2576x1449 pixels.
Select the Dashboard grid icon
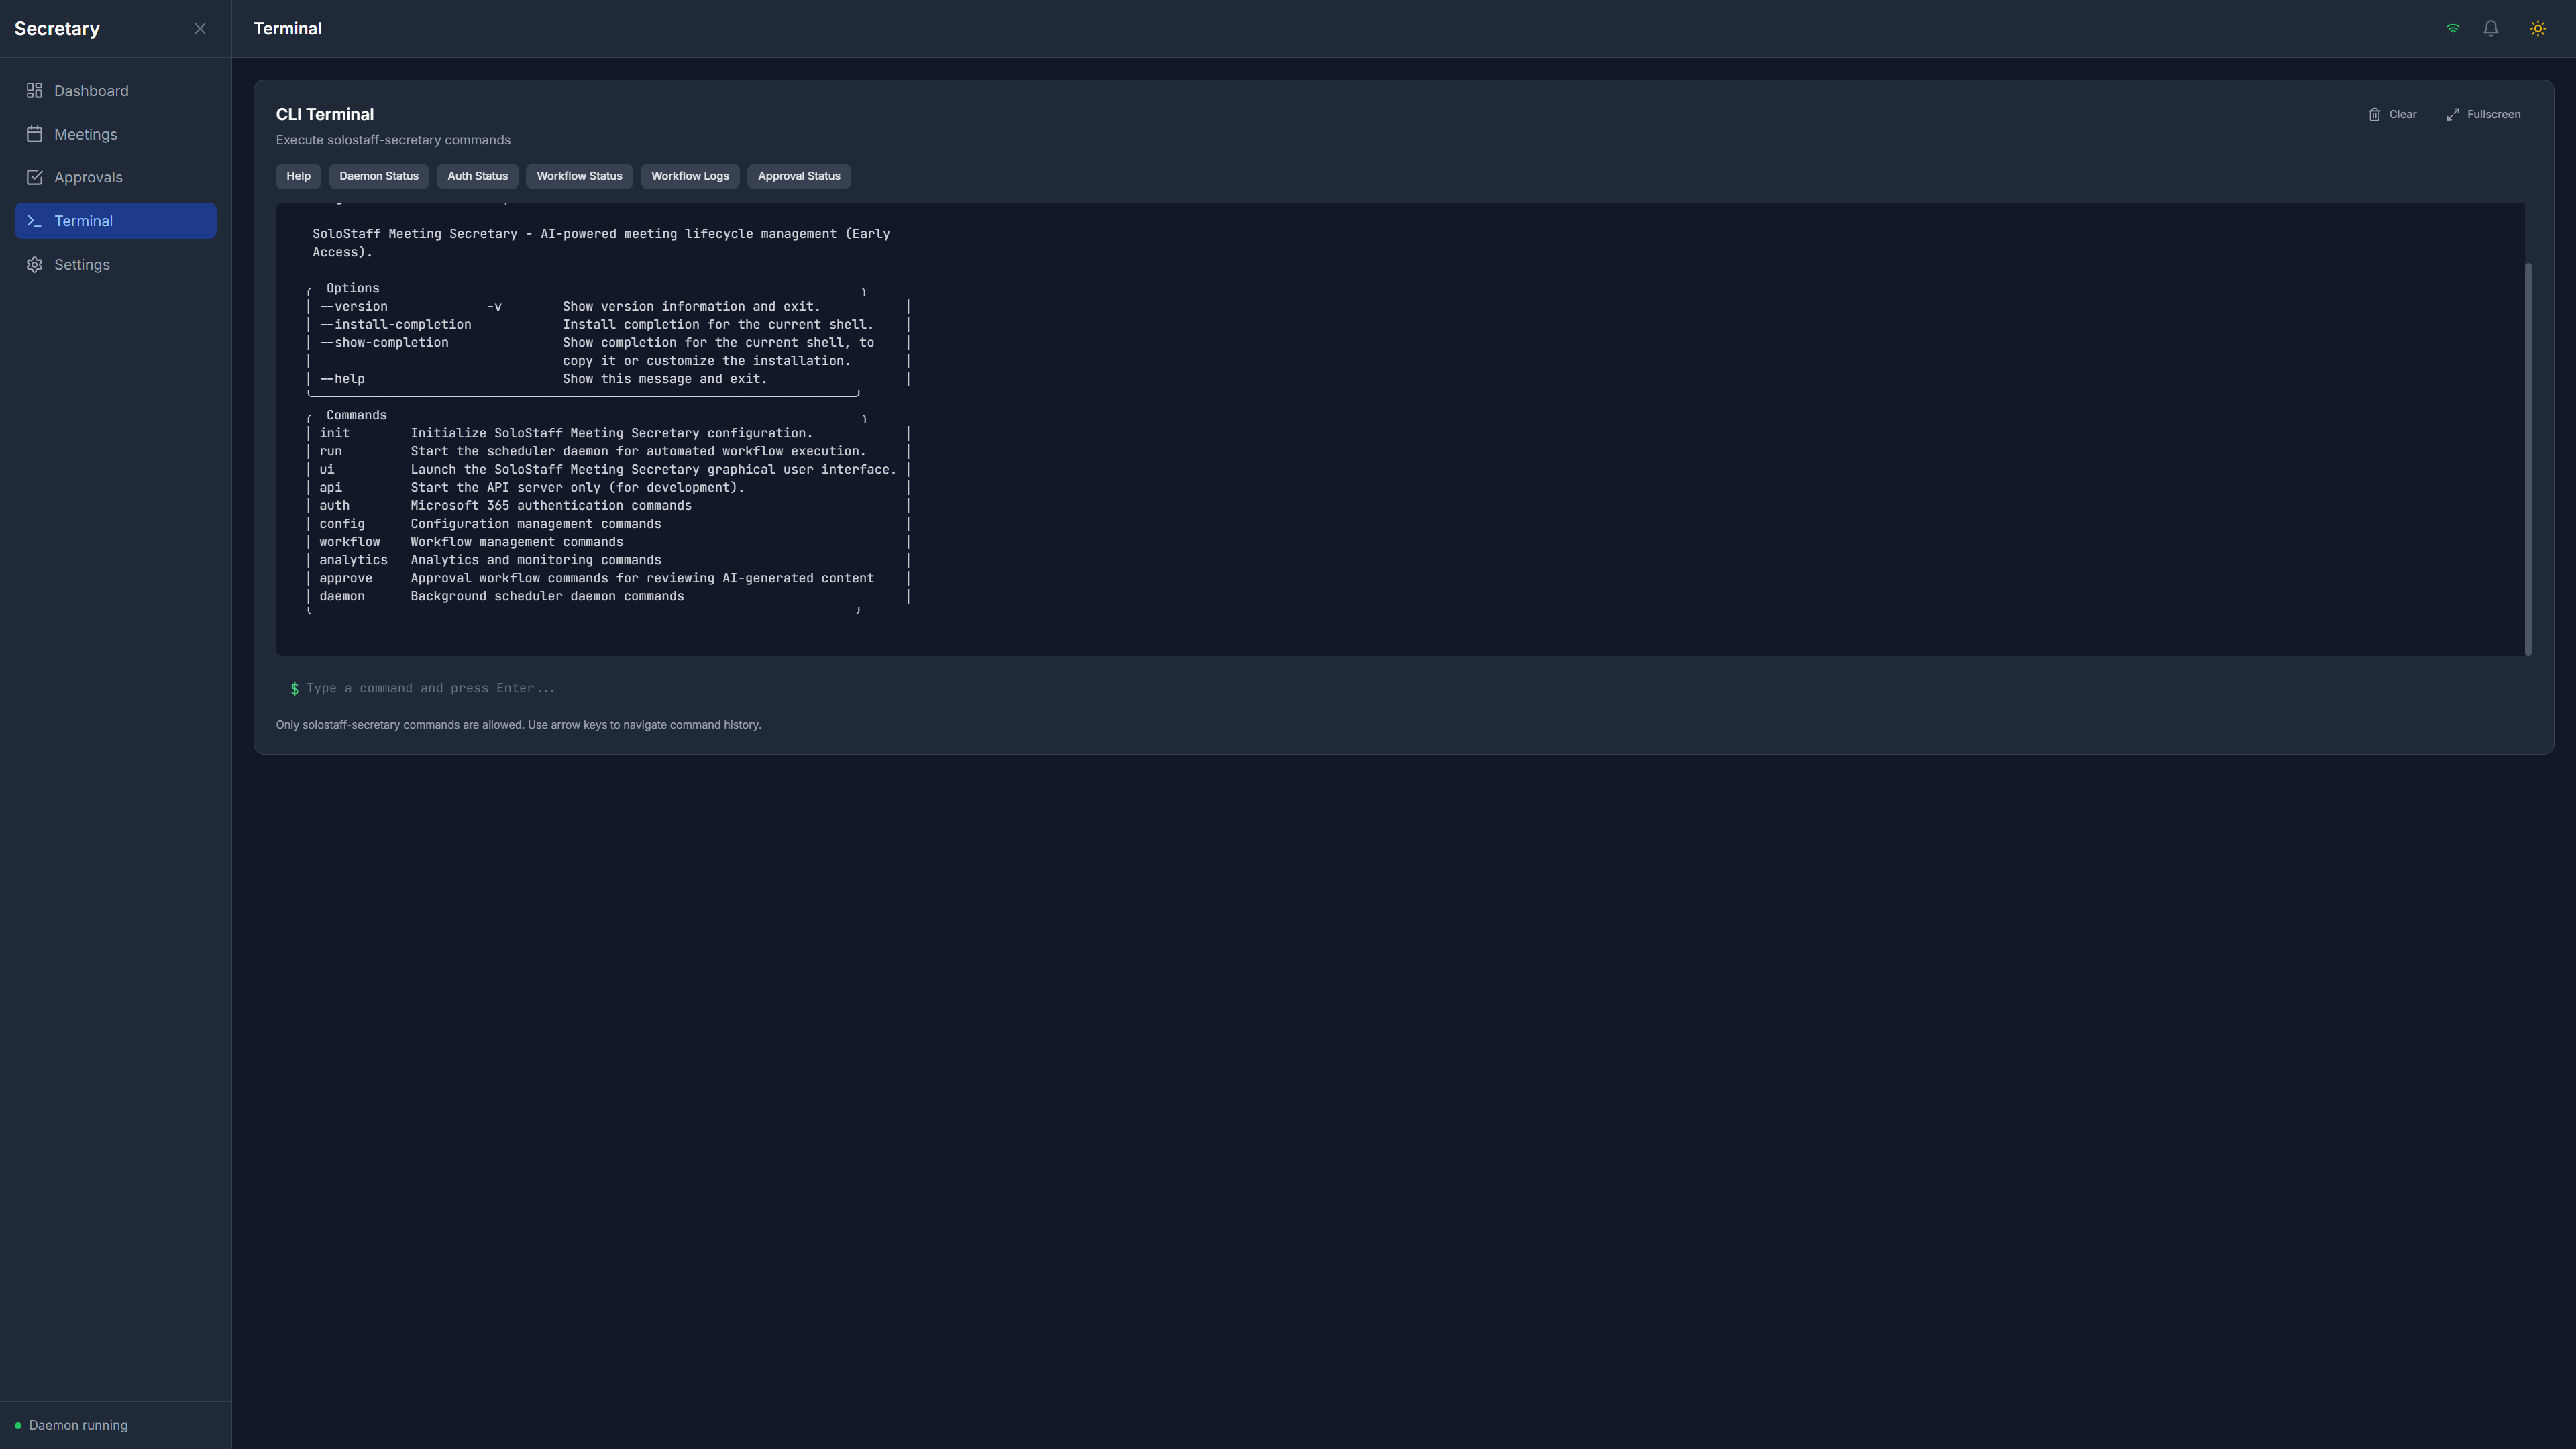[x=34, y=90]
